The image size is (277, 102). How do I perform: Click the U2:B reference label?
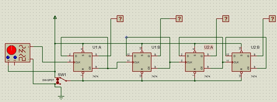(x=255, y=47)
